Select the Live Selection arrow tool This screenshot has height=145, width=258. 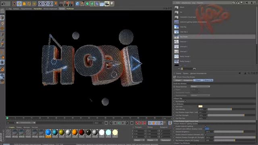pos(15,4)
